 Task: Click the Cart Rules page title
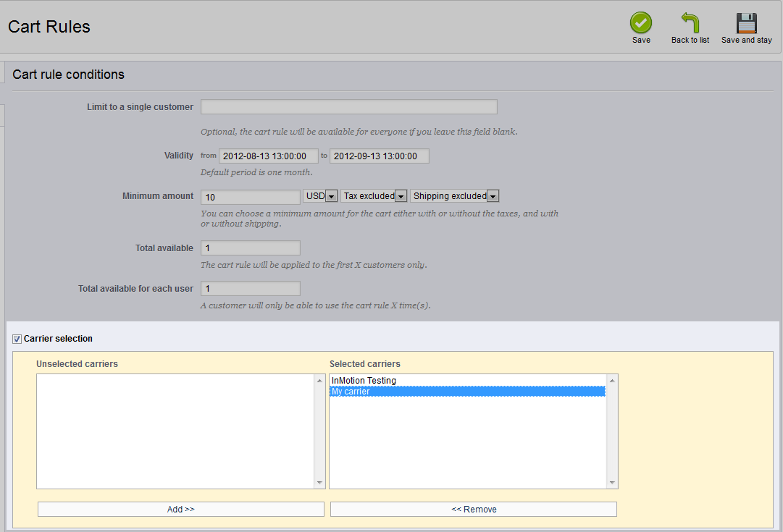(49, 27)
